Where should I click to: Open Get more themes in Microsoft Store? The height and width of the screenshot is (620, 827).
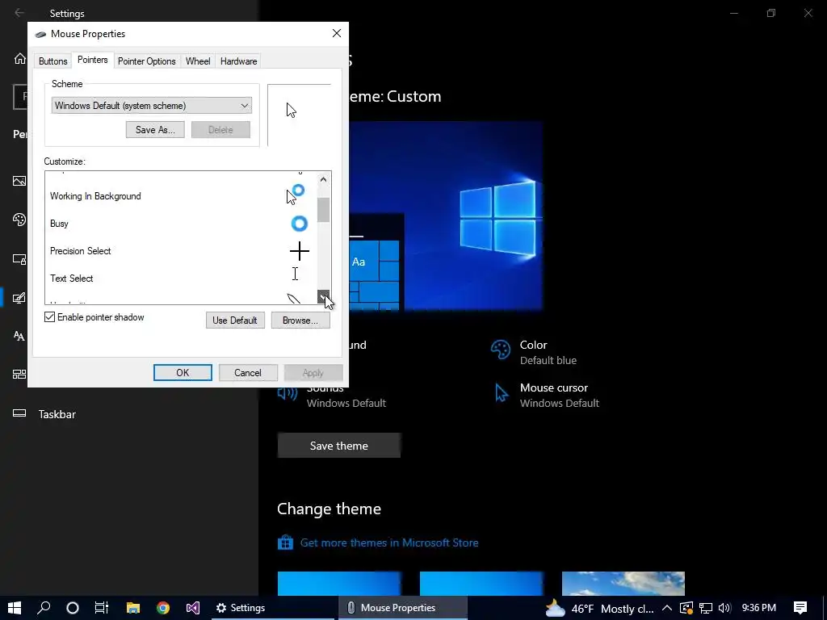(x=389, y=542)
